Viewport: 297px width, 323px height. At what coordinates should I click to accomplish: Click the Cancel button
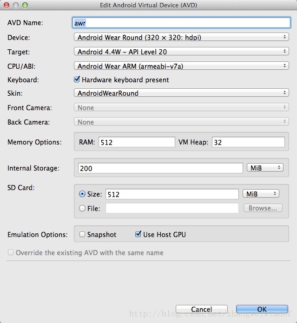(x=201, y=309)
